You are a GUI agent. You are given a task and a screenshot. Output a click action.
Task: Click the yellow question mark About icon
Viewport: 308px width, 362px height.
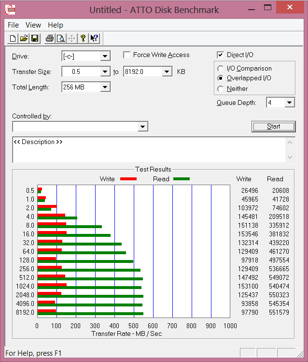coord(83,39)
